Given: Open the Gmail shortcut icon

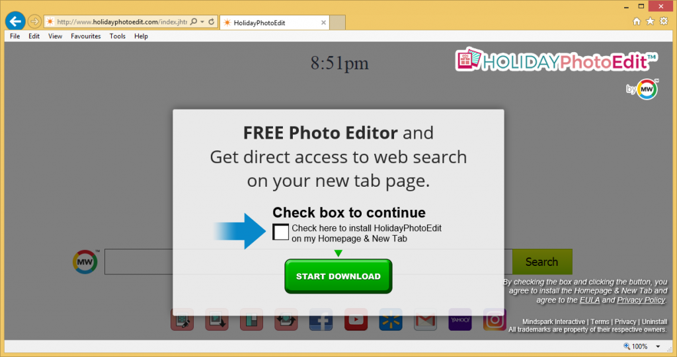Looking at the screenshot, I should tap(425, 320).
